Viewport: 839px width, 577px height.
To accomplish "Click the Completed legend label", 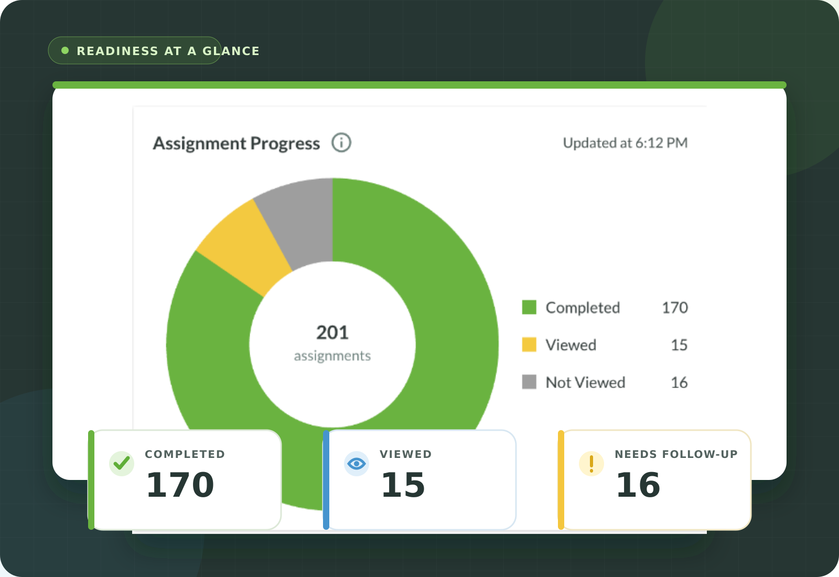I will pyautogui.click(x=583, y=307).
